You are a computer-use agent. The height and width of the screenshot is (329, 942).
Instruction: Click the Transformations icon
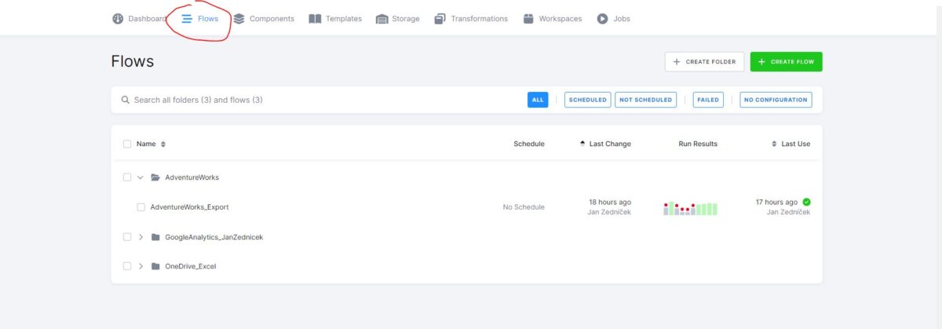pos(440,19)
